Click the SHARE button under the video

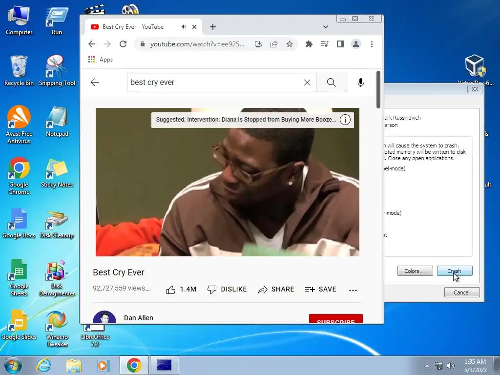click(276, 289)
